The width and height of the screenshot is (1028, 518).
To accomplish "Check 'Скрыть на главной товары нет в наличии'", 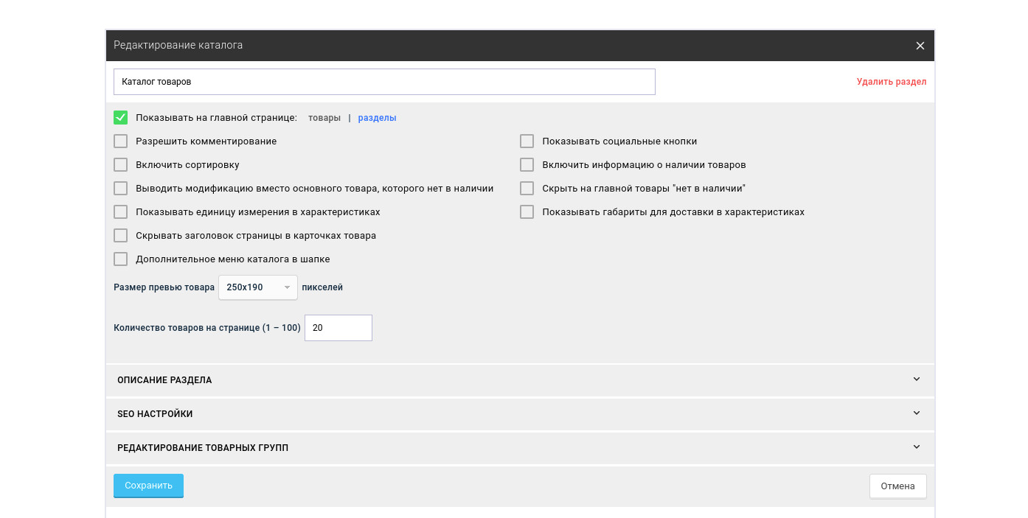I will point(527,189).
